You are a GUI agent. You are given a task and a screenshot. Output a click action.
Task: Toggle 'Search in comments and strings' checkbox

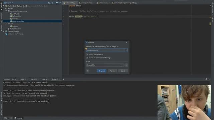pyautogui.click(x=87, y=58)
